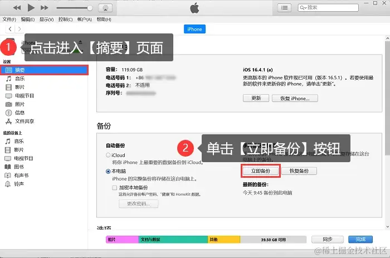Click the scrollbar down arrow
The height and width of the screenshot is (258, 390).
[387, 227]
